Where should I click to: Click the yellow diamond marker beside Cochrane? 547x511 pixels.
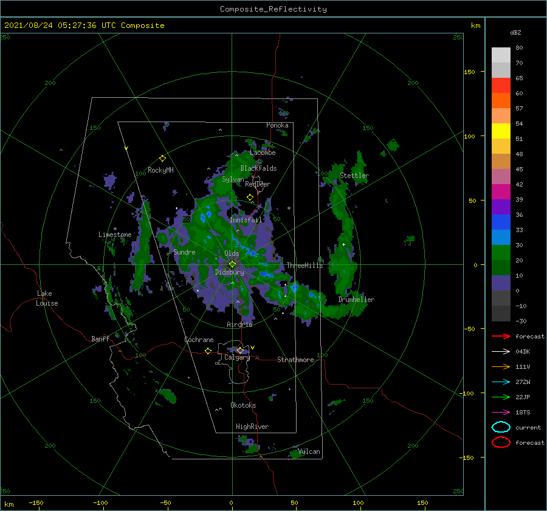[x=208, y=351]
